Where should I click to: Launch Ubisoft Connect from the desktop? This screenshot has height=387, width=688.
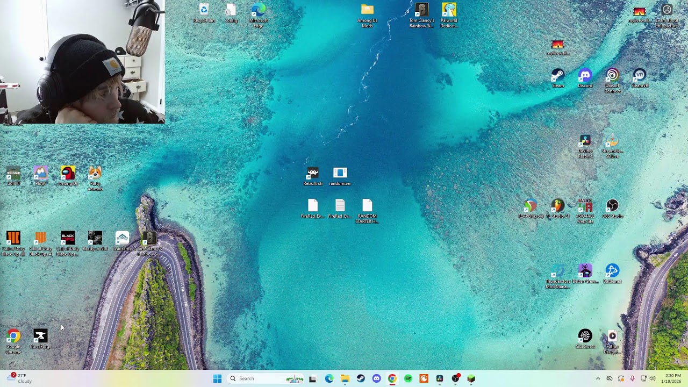click(x=612, y=81)
